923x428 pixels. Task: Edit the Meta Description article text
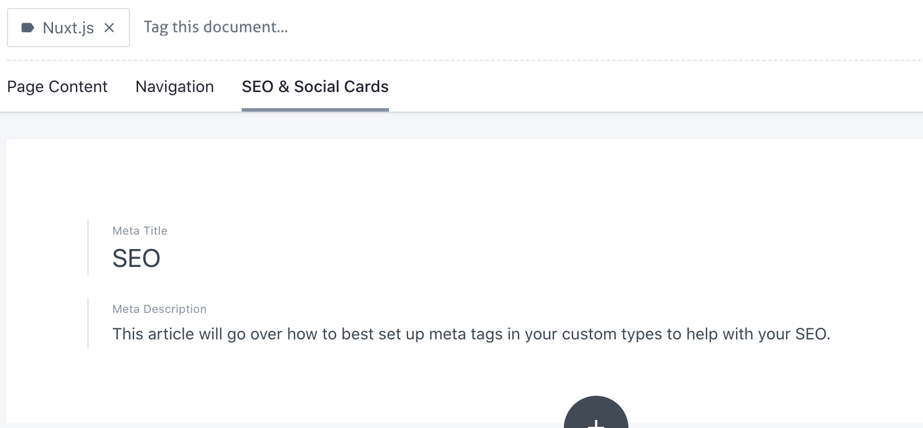[471, 334]
